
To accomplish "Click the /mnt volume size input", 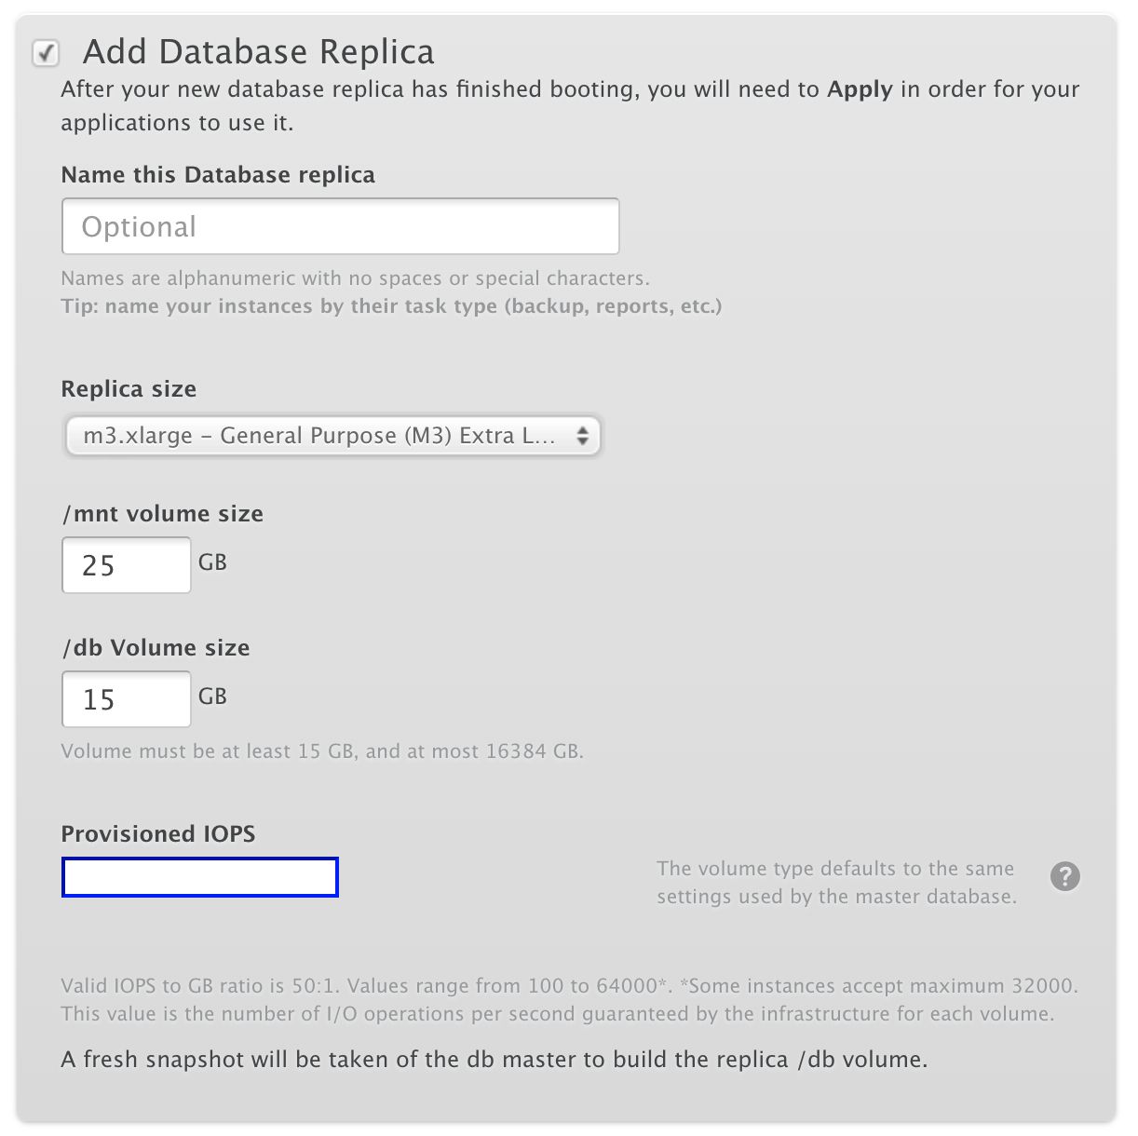I will (x=126, y=565).
